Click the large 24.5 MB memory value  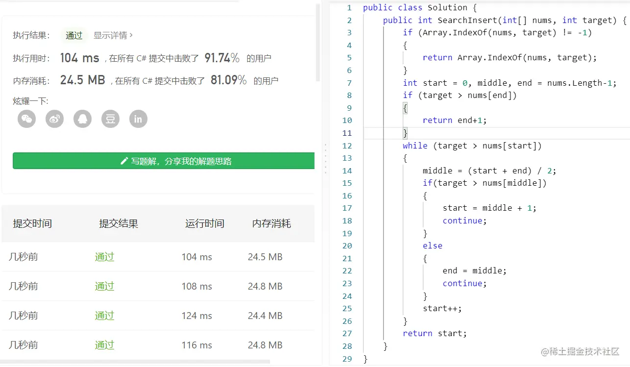coord(83,80)
